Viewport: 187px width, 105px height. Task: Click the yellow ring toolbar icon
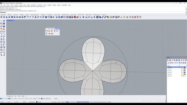click(111, 17)
